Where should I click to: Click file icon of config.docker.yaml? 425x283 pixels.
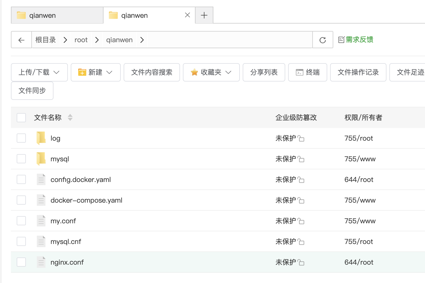click(x=41, y=179)
